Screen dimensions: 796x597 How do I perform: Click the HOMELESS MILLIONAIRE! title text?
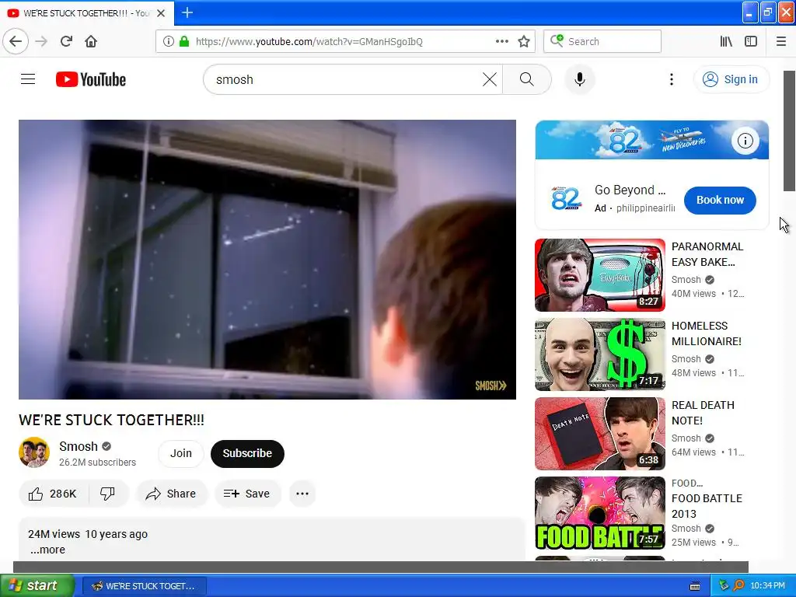(x=706, y=333)
